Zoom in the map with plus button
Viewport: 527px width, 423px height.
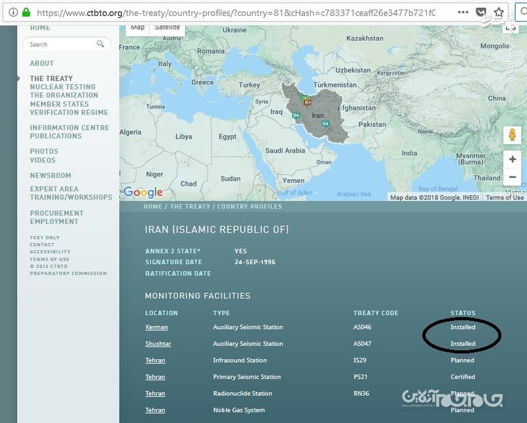[512, 159]
